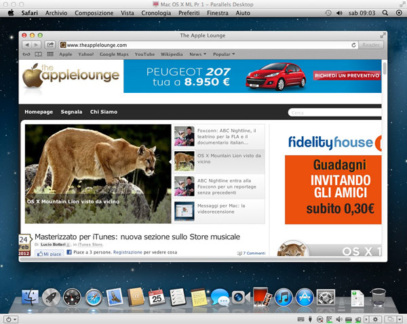Open the Reading List glasses icon
Image resolution: width=407 pixels, height=324 pixels.
tap(26, 54)
